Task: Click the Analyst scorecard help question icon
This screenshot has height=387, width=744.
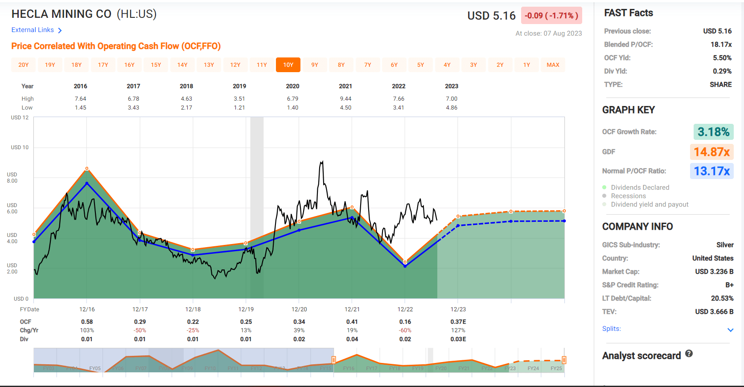Action: (x=689, y=354)
